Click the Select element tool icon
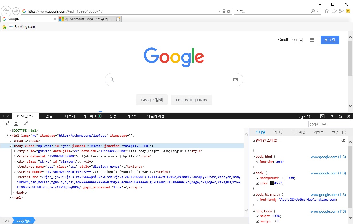The height and width of the screenshot is (224, 353). click(x=6, y=123)
